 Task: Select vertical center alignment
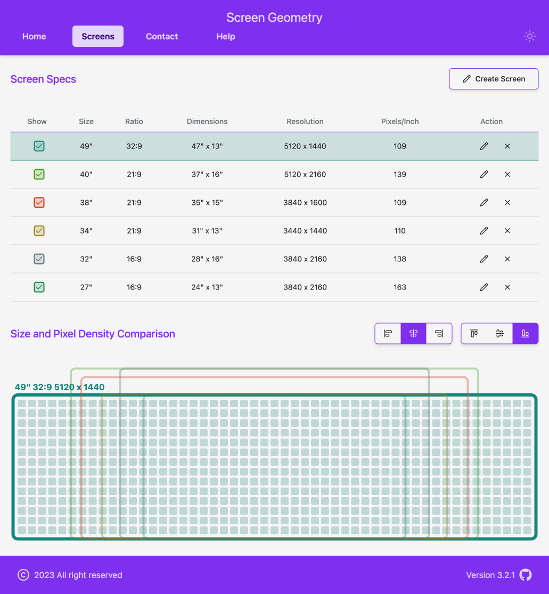point(499,333)
